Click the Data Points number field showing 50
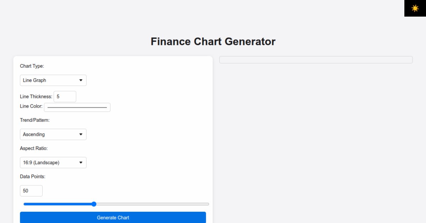426x223 pixels. tap(31, 190)
